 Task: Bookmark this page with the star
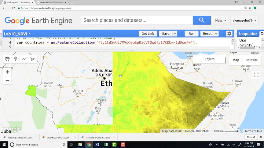click(250, 8)
